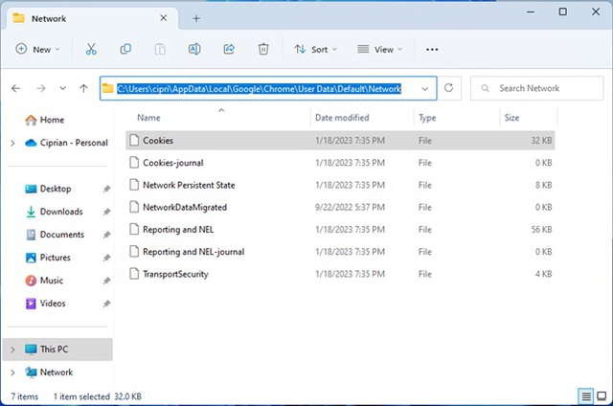The image size is (613, 406).
Task: Refresh the current folder view
Action: tap(448, 88)
